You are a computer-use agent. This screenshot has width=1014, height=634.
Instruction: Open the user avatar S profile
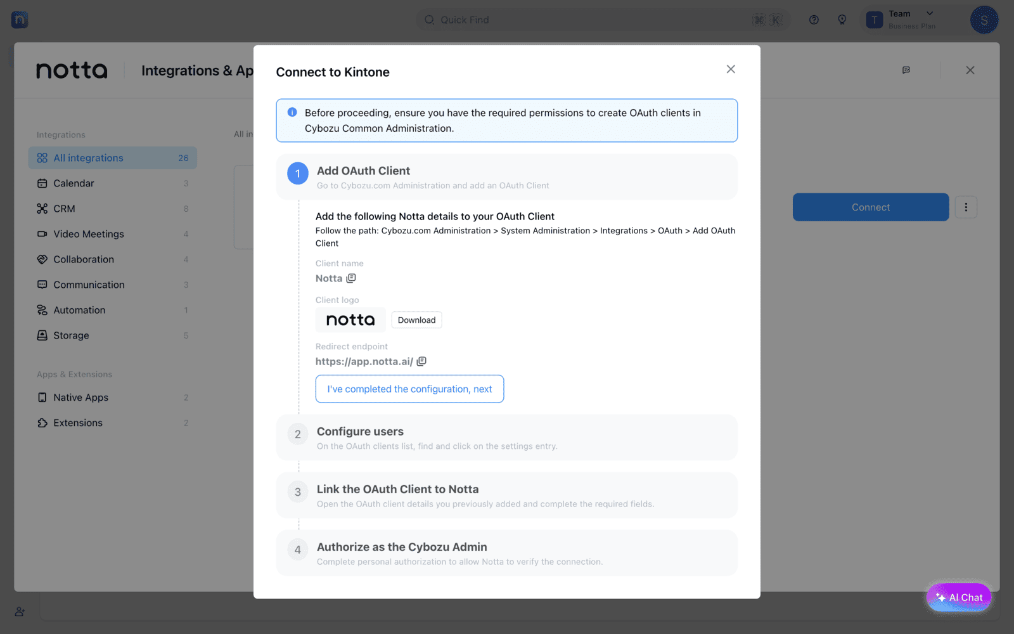pos(984,20)
